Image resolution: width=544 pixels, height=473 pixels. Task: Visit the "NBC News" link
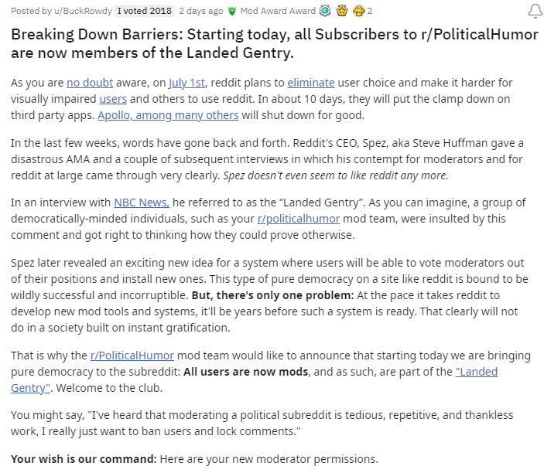(x=142, y=202)
